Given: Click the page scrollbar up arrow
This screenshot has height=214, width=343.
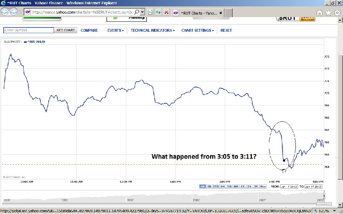Looking at the screenshot, I should 340,20.
